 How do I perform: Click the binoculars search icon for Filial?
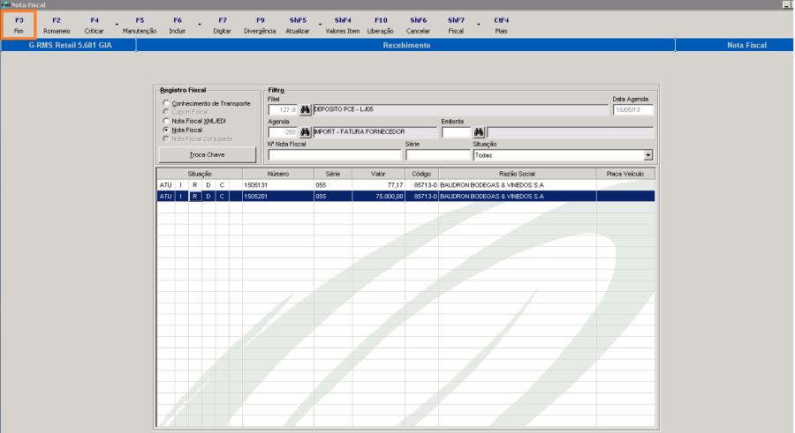(x=305, y=110)
